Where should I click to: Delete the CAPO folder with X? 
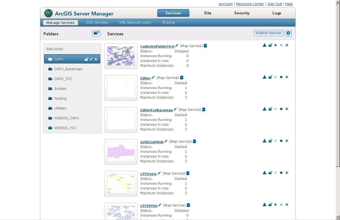(96, 59)
